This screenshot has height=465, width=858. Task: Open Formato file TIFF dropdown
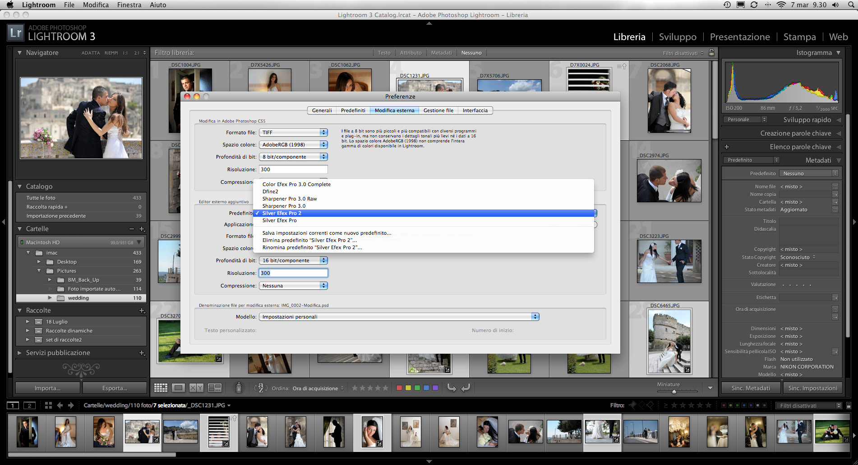click(293, 132)
